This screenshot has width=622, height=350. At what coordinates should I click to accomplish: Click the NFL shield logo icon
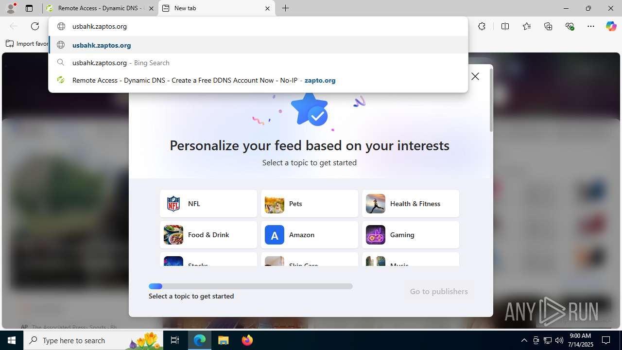[173, 204]
